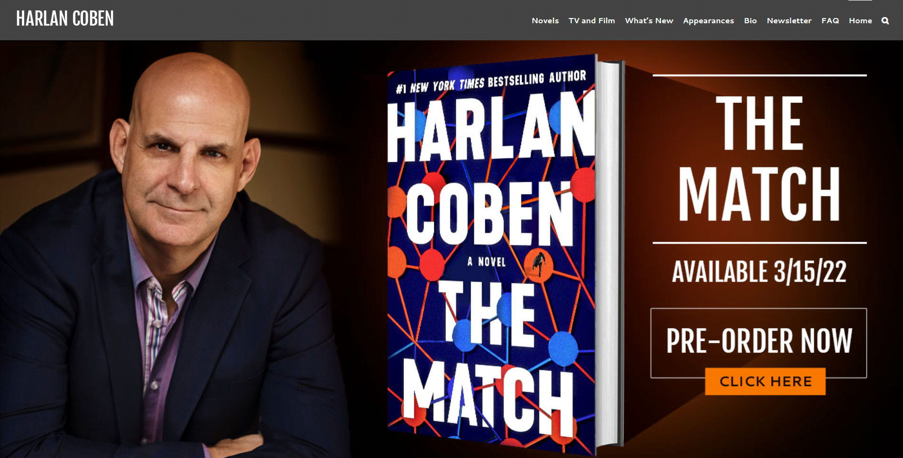Screen dimensions: 903x458
Task: Select the Home nav item
Action: point(860,20)
